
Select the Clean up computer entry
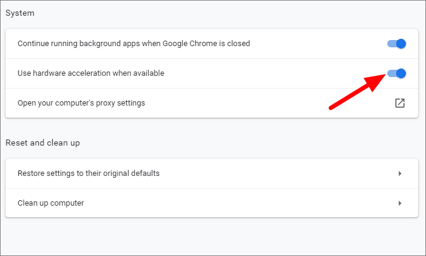coord(212,203)
